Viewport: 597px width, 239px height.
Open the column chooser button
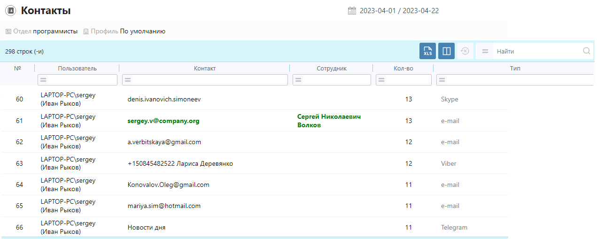pos(446,51)
